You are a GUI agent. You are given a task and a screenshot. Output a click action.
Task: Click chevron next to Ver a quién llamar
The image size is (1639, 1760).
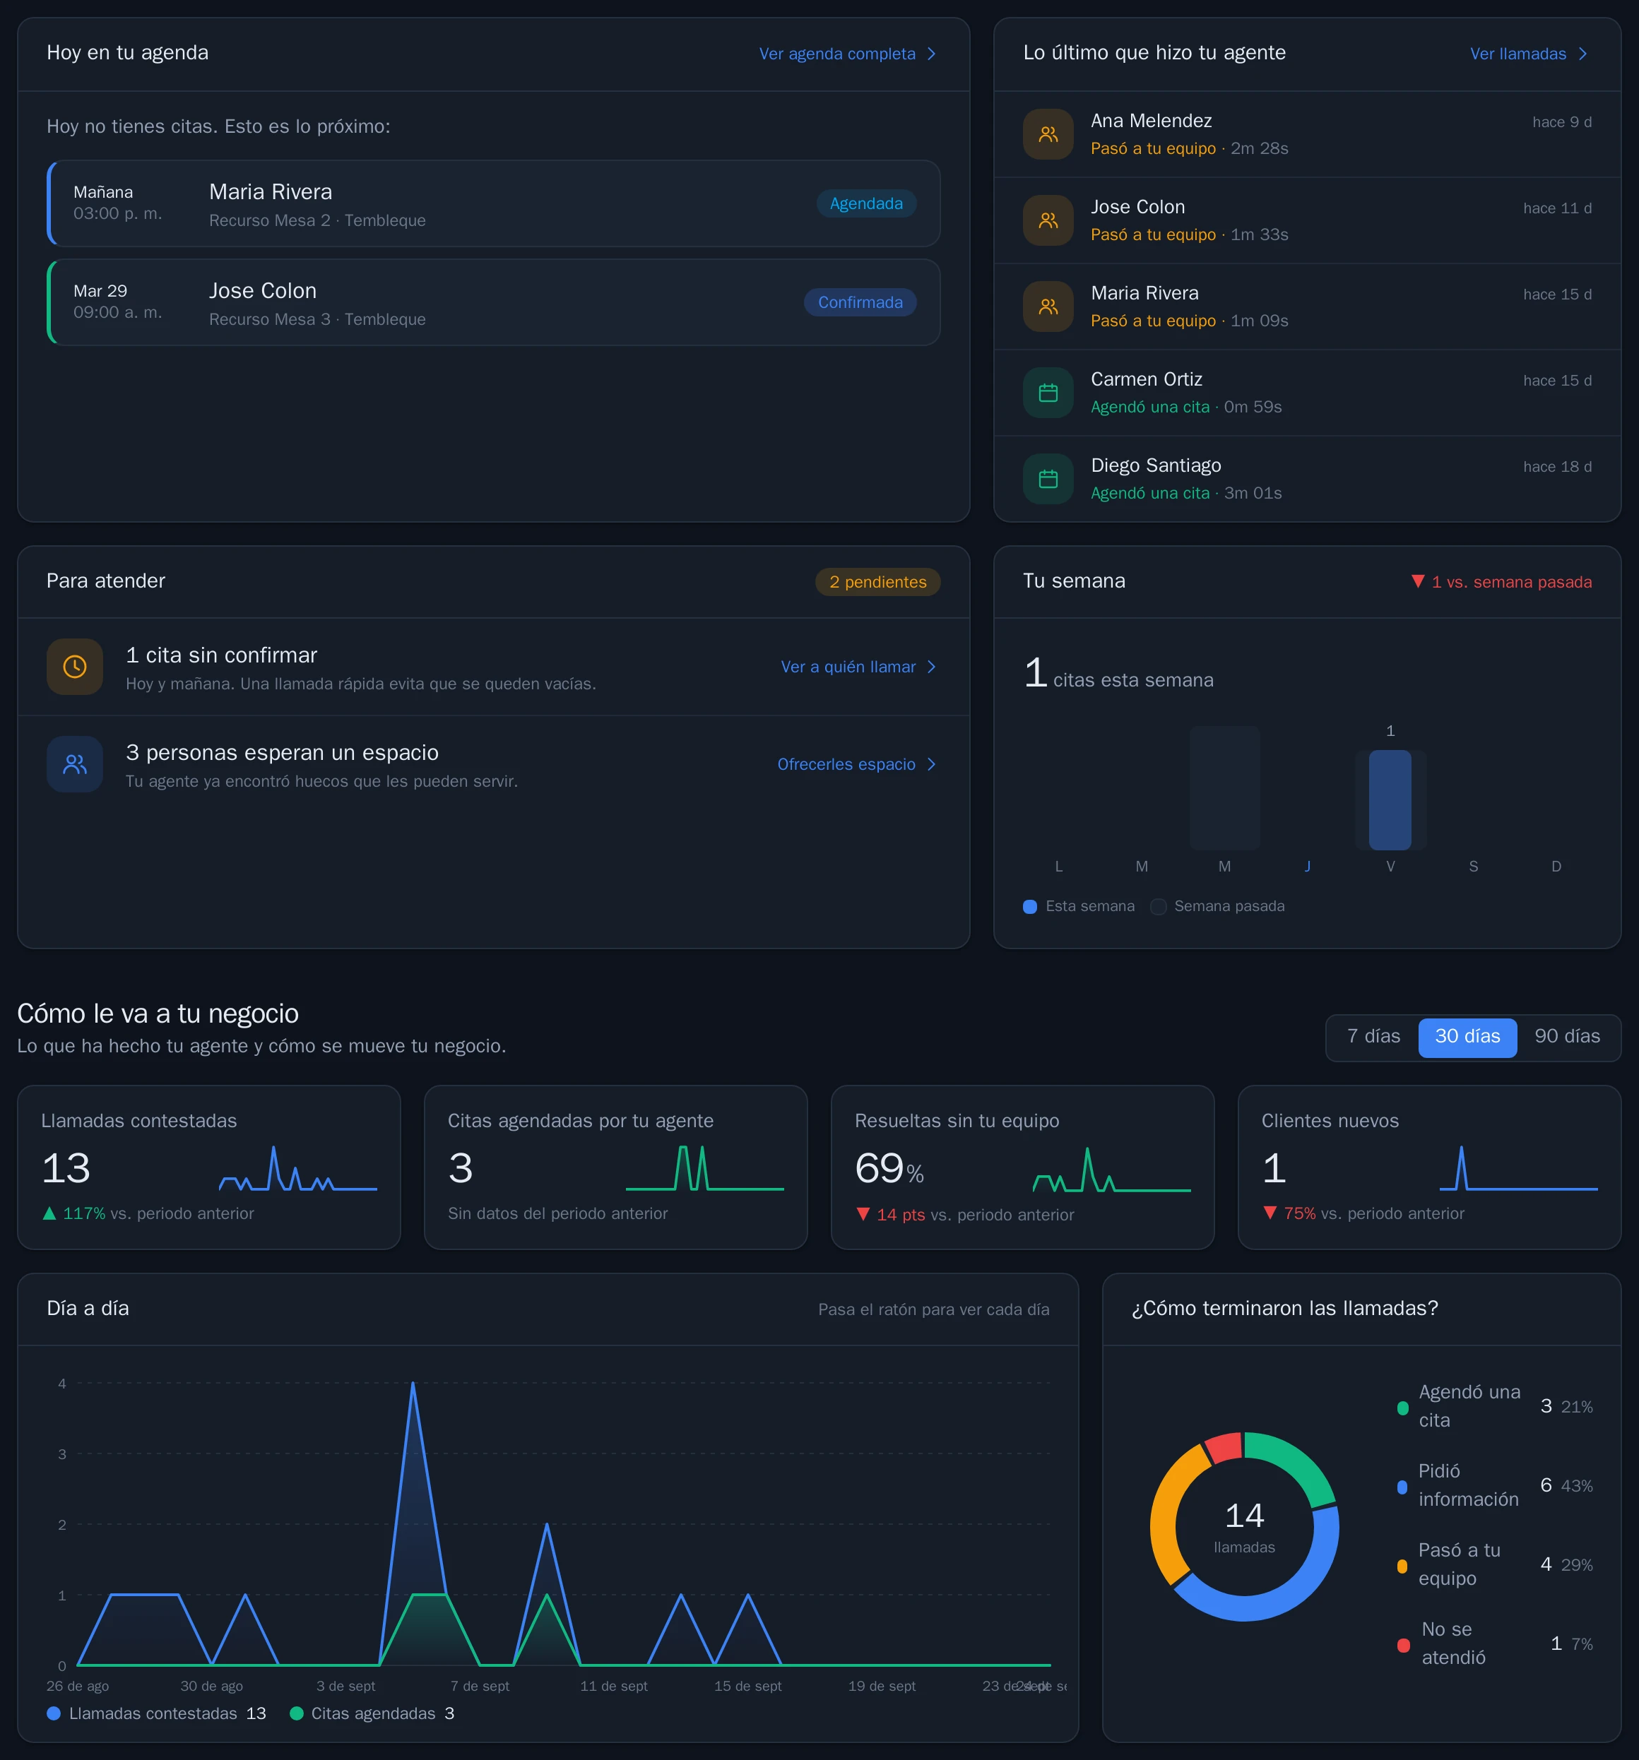932,667
